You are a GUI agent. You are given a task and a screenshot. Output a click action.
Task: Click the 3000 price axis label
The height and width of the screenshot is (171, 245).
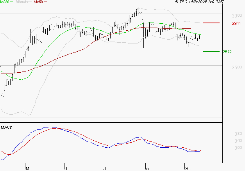(237, 16)
